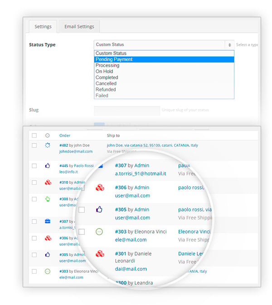
Task: Click the blue briefcase status icon for order #307
Action: click(48, 221)
